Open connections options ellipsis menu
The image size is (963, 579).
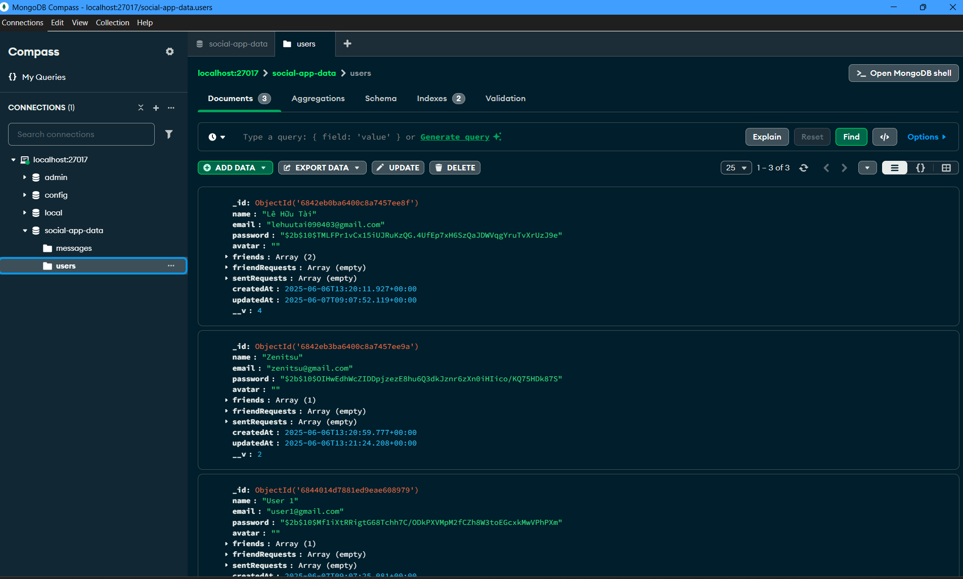pos(171,108)
